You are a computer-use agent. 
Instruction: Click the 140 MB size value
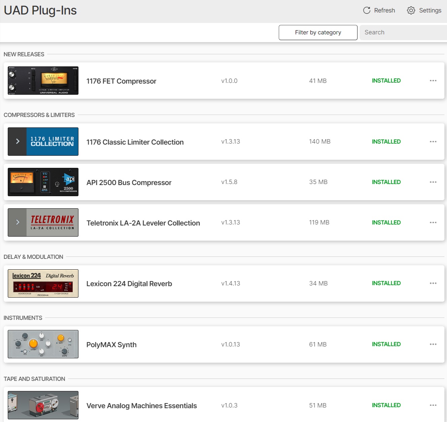[x=320, y=142]
